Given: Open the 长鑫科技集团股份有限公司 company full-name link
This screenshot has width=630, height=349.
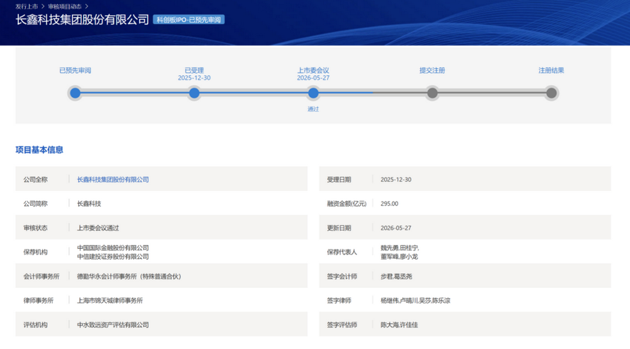Looking at the screenshot, I should point(113,180).
